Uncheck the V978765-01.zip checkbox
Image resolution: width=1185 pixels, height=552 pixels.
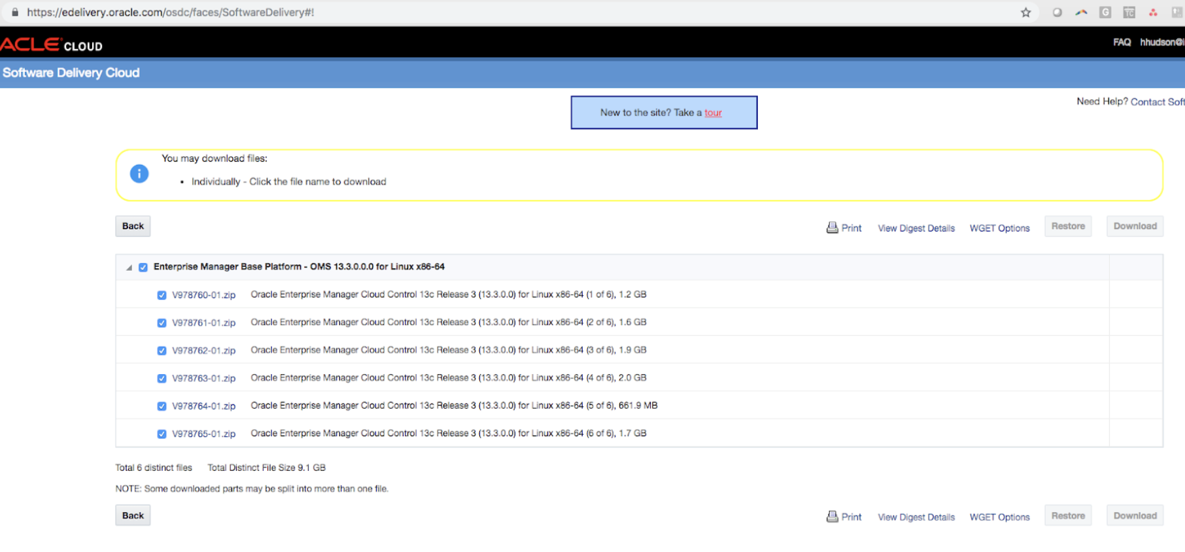pyautogui.click(x=162, y=434)
